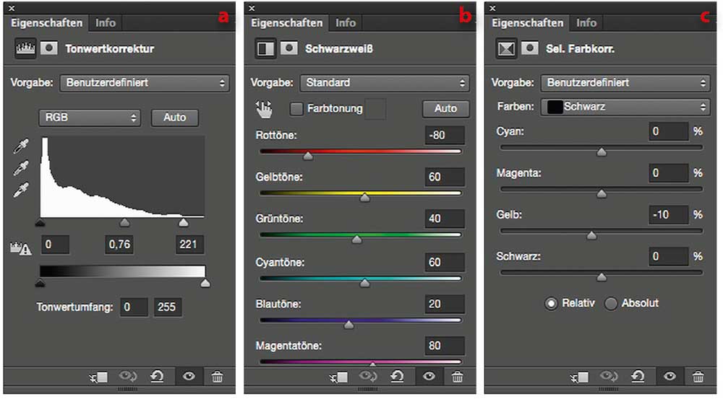Image resolution: width=723 pixels, height=399 pixels.
Task: Switch to Info tab in Sel. Farbkorr. panel
Action: [x=586, y=22]
